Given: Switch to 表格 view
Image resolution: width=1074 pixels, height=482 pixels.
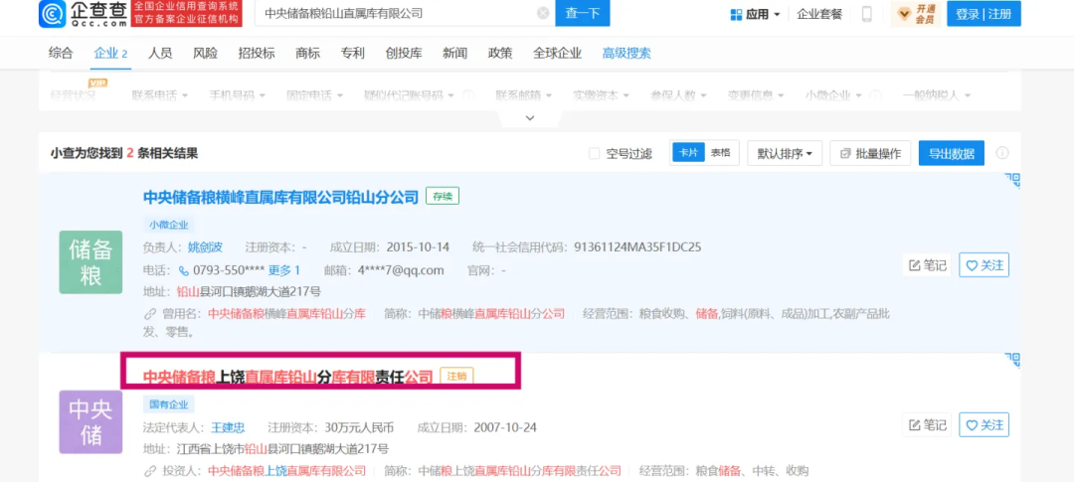Looking at the screenshot, I should 720,153.
